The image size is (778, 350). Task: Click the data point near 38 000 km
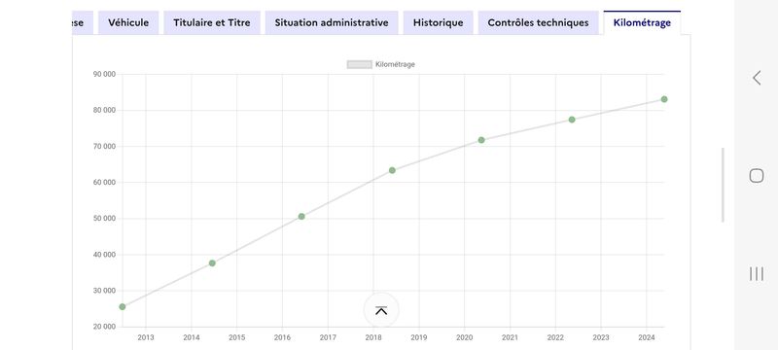(212, 263)
